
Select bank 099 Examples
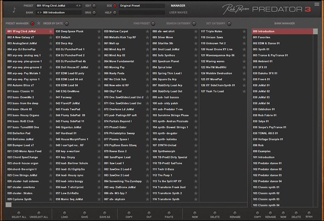click(x=282, y=152)
